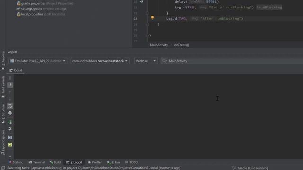Open the Terminal tool window tab
Image resolution: width=303 pixels, height=170 pixels.
tap(36, 162)
